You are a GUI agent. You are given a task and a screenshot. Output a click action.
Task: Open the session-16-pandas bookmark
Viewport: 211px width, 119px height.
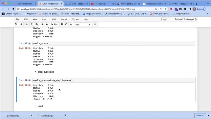click(49, 14)
